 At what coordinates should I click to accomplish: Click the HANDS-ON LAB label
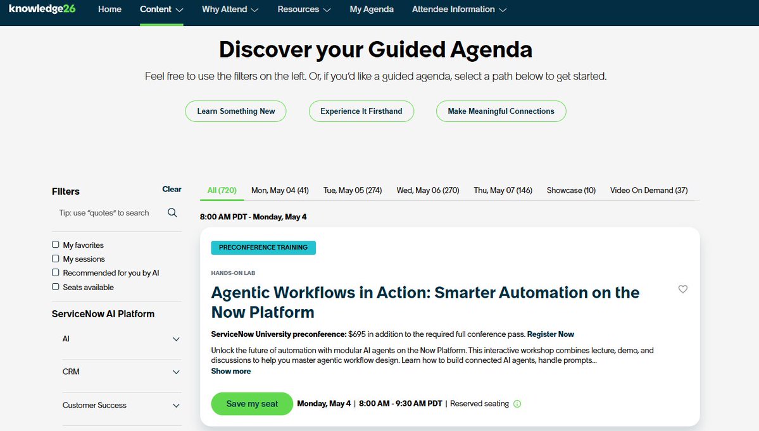point(233,273)
